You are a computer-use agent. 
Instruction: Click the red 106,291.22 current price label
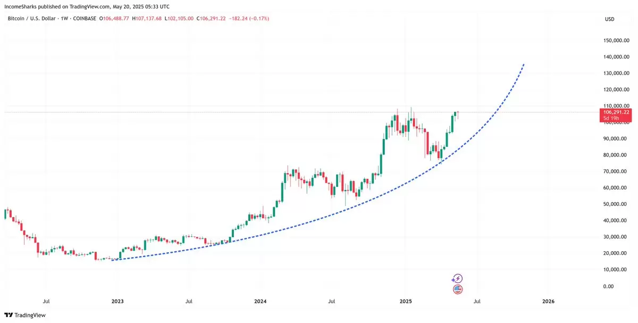point(617,112)
